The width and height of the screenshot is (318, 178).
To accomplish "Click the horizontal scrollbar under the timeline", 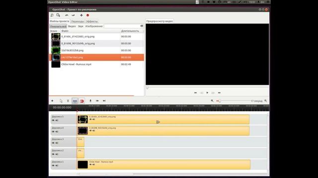I will click(106, 174).
